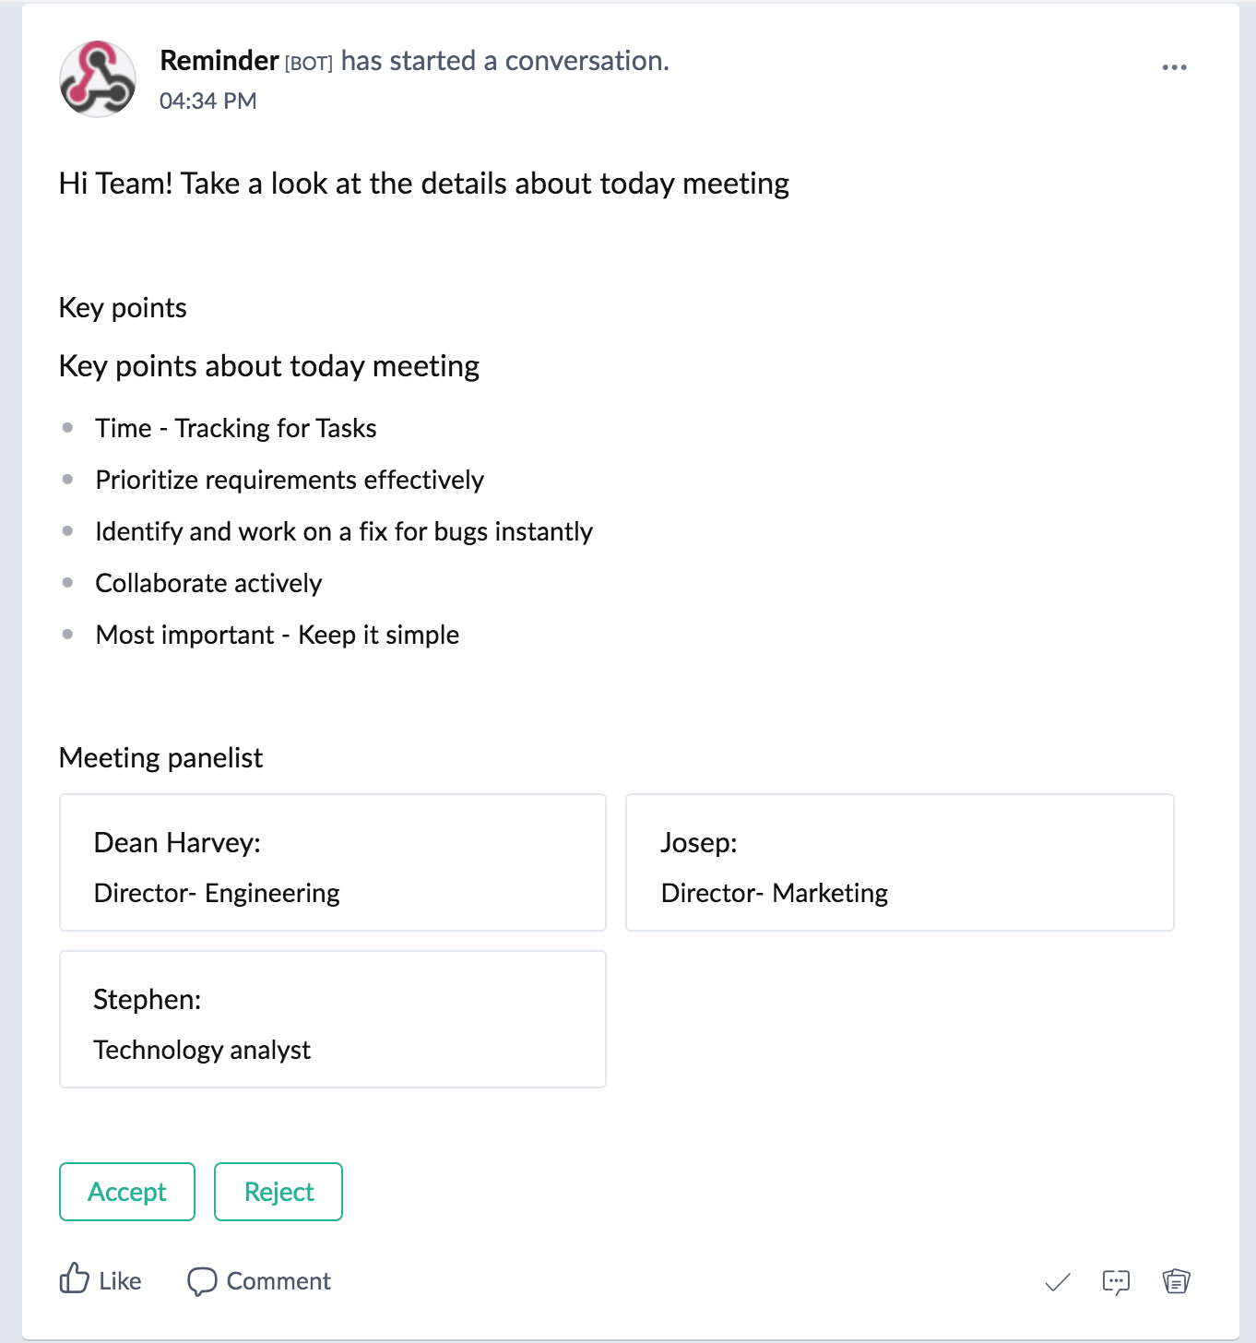Click the 04:34 PM timestamp

tap(208, 101)
